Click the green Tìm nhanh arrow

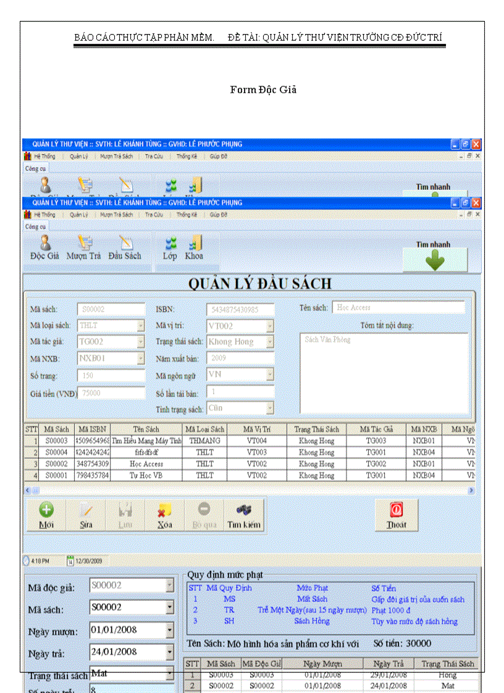click(x=435, y=260)
